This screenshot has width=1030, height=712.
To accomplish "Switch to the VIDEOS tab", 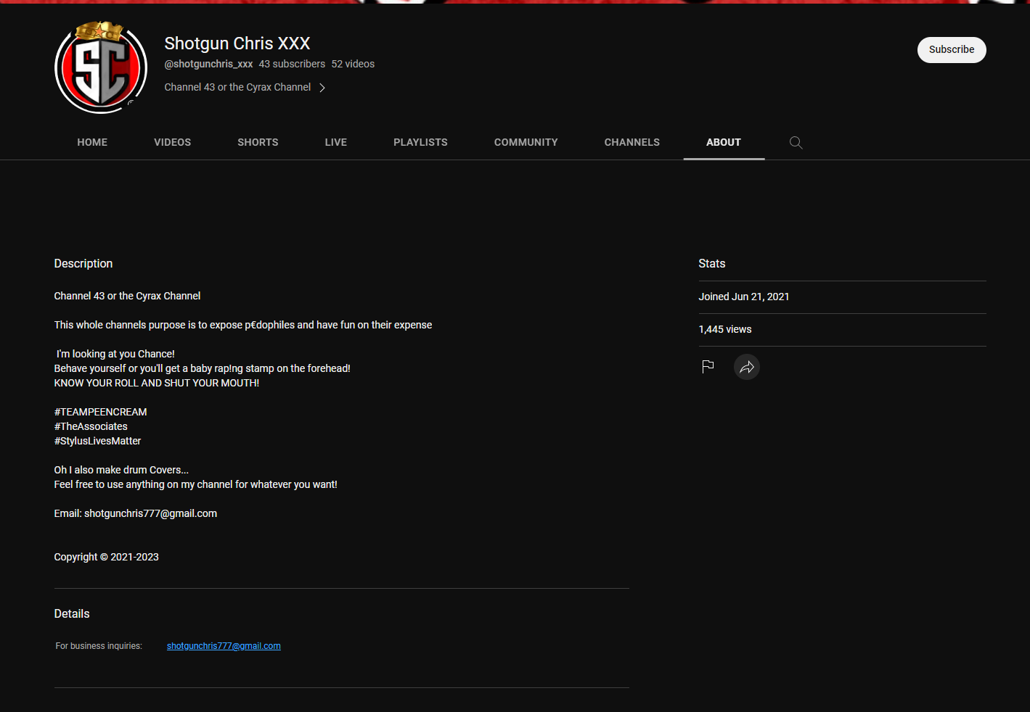I will point(173,142).
